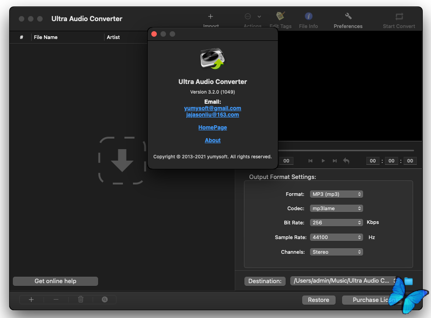
Task: Expand the Format dropdown showing MP3 (mp3)
Action: pos(336,194)
